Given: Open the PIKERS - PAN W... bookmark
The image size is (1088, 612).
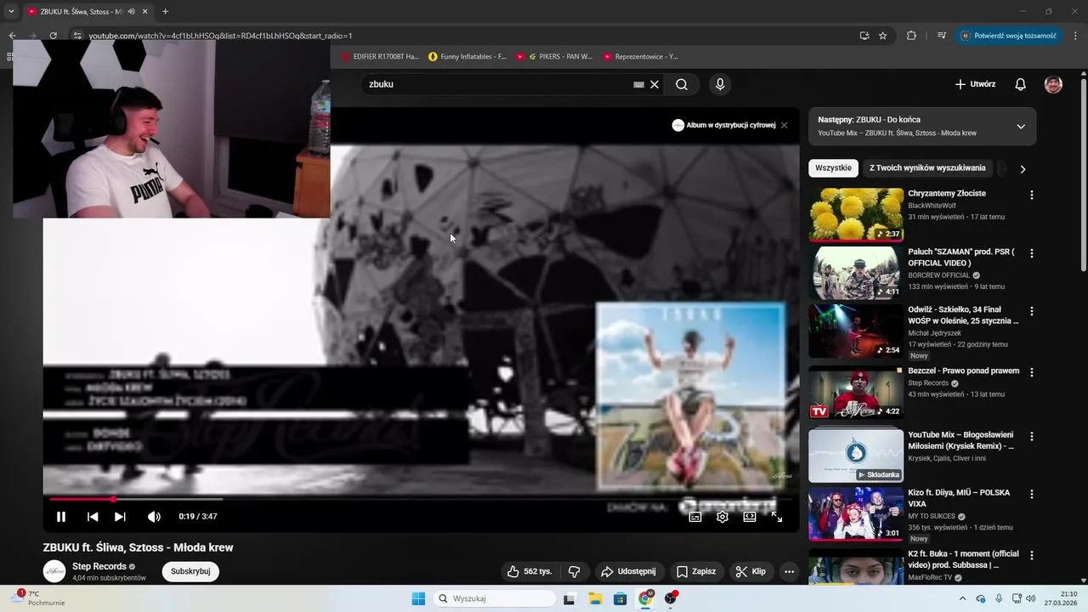Looking at the screenshot, I should coord(554,57).
